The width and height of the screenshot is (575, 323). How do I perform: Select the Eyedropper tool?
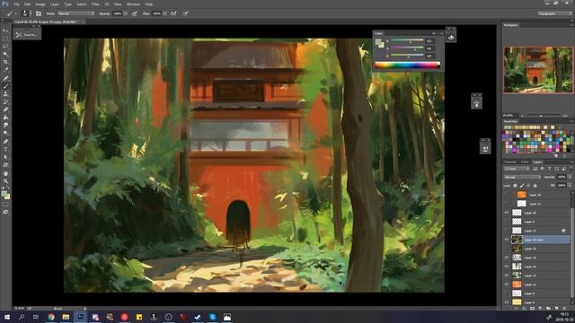(x=5, y=70)
